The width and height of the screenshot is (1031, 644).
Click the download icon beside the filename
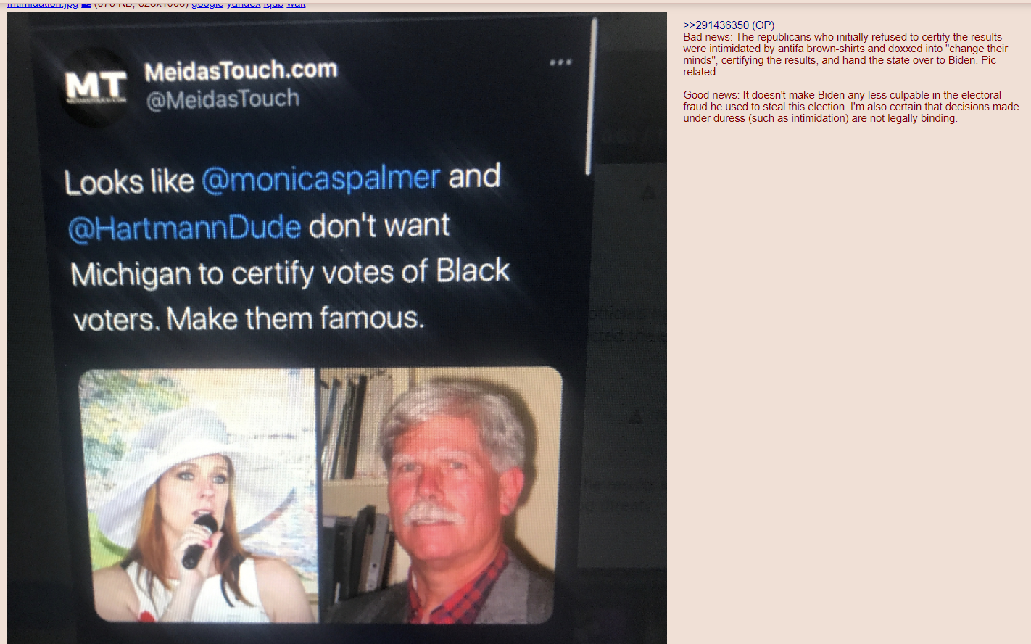pyautogui.click(x=86, y=4)
